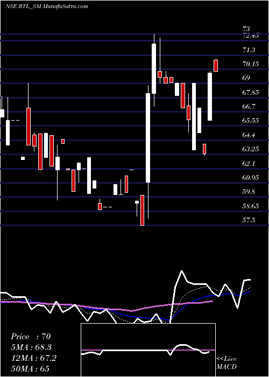Click the '65.55' price axis label
The height and width of the screenshot is (377, 269).
click(x=251, y=121)
